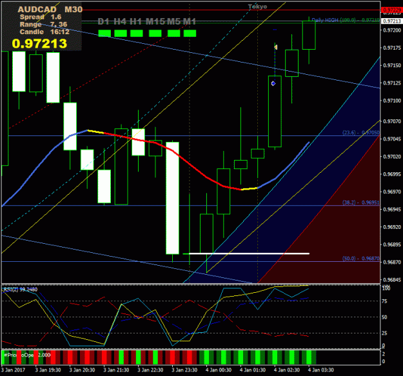Click the 0.97150 price axis value
This screenshot has height=376, width=403.
click(x=391, y=65)
